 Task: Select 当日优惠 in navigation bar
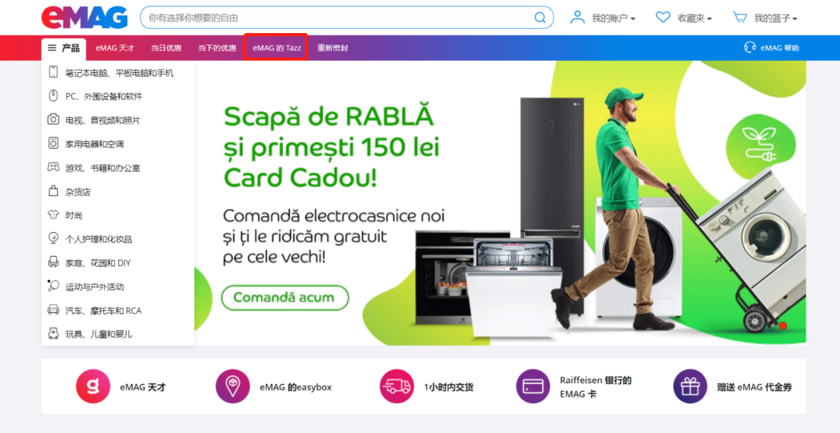click(166, 48)
